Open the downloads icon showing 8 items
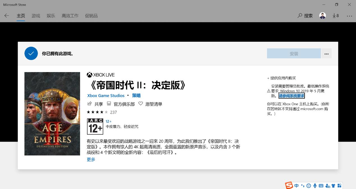Image resolution: width=356 pixels, height=189 pixels. pyautogui.click(x=336, y=16)
